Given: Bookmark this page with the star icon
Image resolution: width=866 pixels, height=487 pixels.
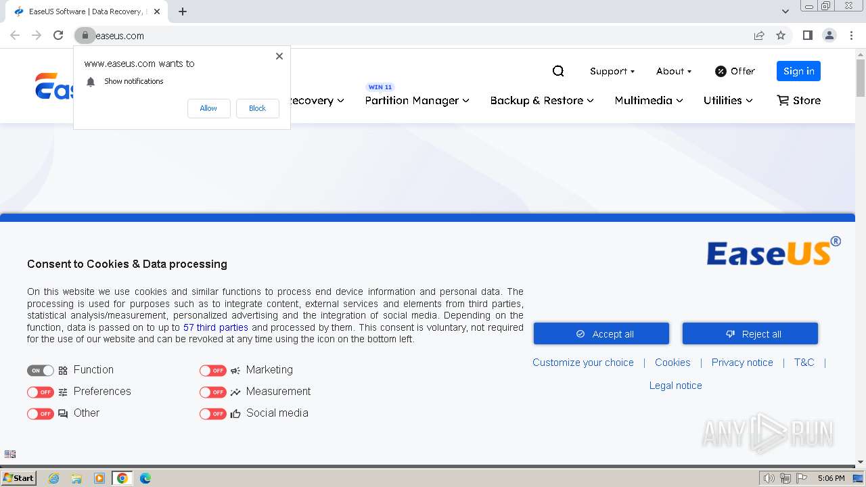Looking at the screenshot, I should point(781,35).
